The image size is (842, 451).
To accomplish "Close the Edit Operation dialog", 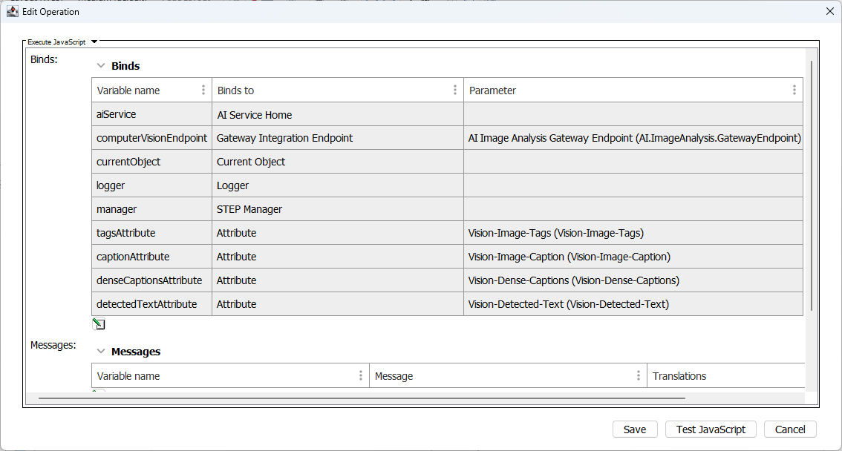I will pyautogui.click(x=829, y=11).
